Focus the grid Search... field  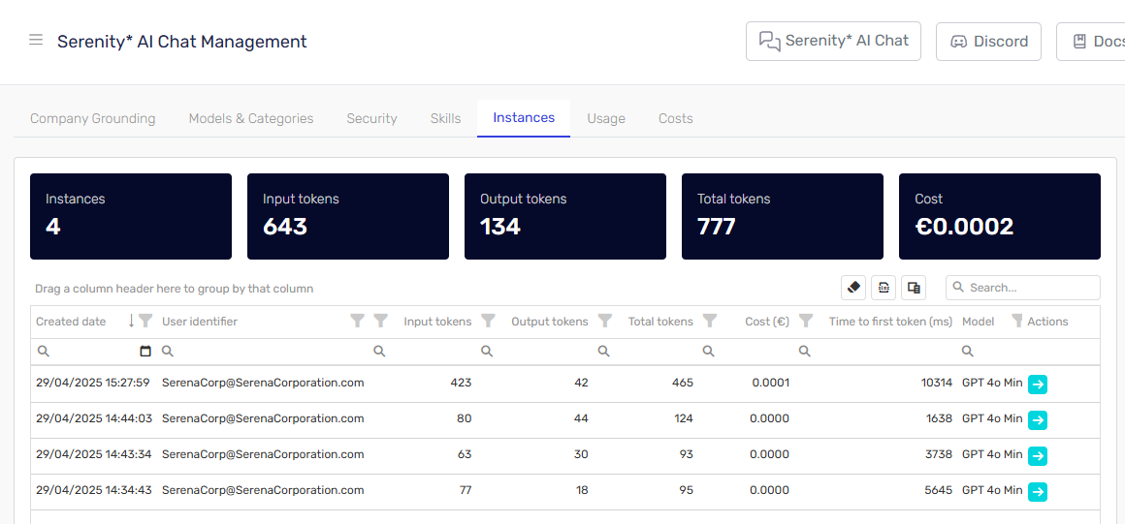coord(1022,288)
